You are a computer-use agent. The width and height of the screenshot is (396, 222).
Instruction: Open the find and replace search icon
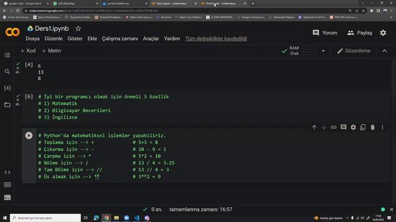pos(7,72)
